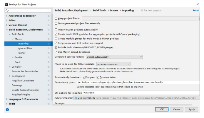Image resolution: width=204 pixels, height=118 pixels.
Task: Enable Import Maven projects automatically
Action: pos(56,30)
